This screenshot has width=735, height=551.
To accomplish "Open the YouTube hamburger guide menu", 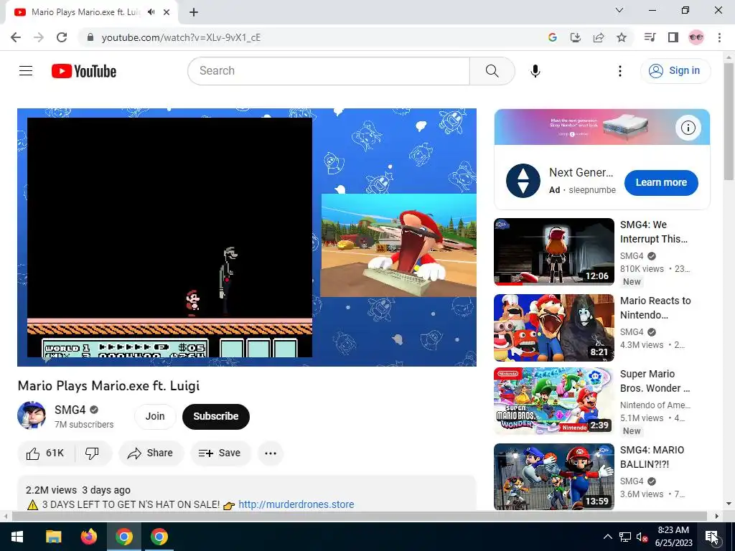I will (x=26, y=71).
